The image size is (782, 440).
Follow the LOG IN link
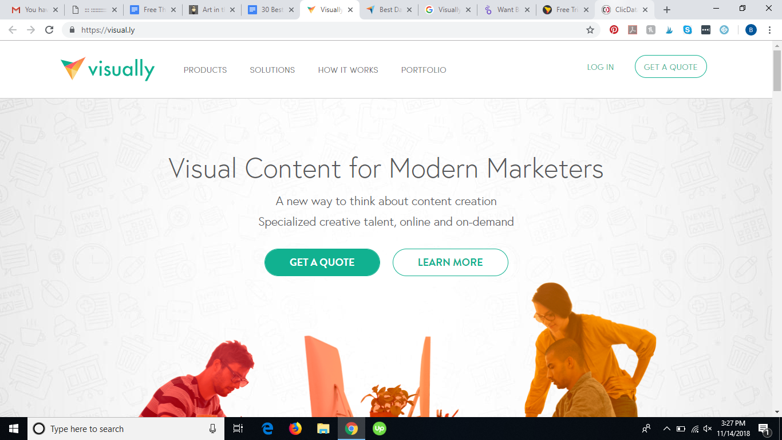tap(601, 67)
